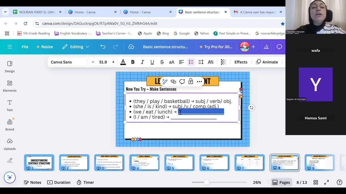The height and width of the screenshot is (194, 346).
Task: Open Canva AI assistant sparkle button
Action: click(10, 177)
